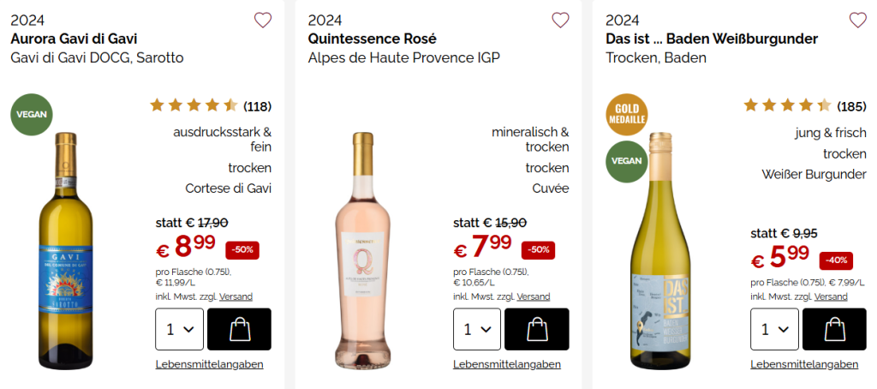877x389 pixels.
Task: Open Lebensmittelangaben for Quintessence Rosé
Action: pyautogui.click(x=507, y=364)
